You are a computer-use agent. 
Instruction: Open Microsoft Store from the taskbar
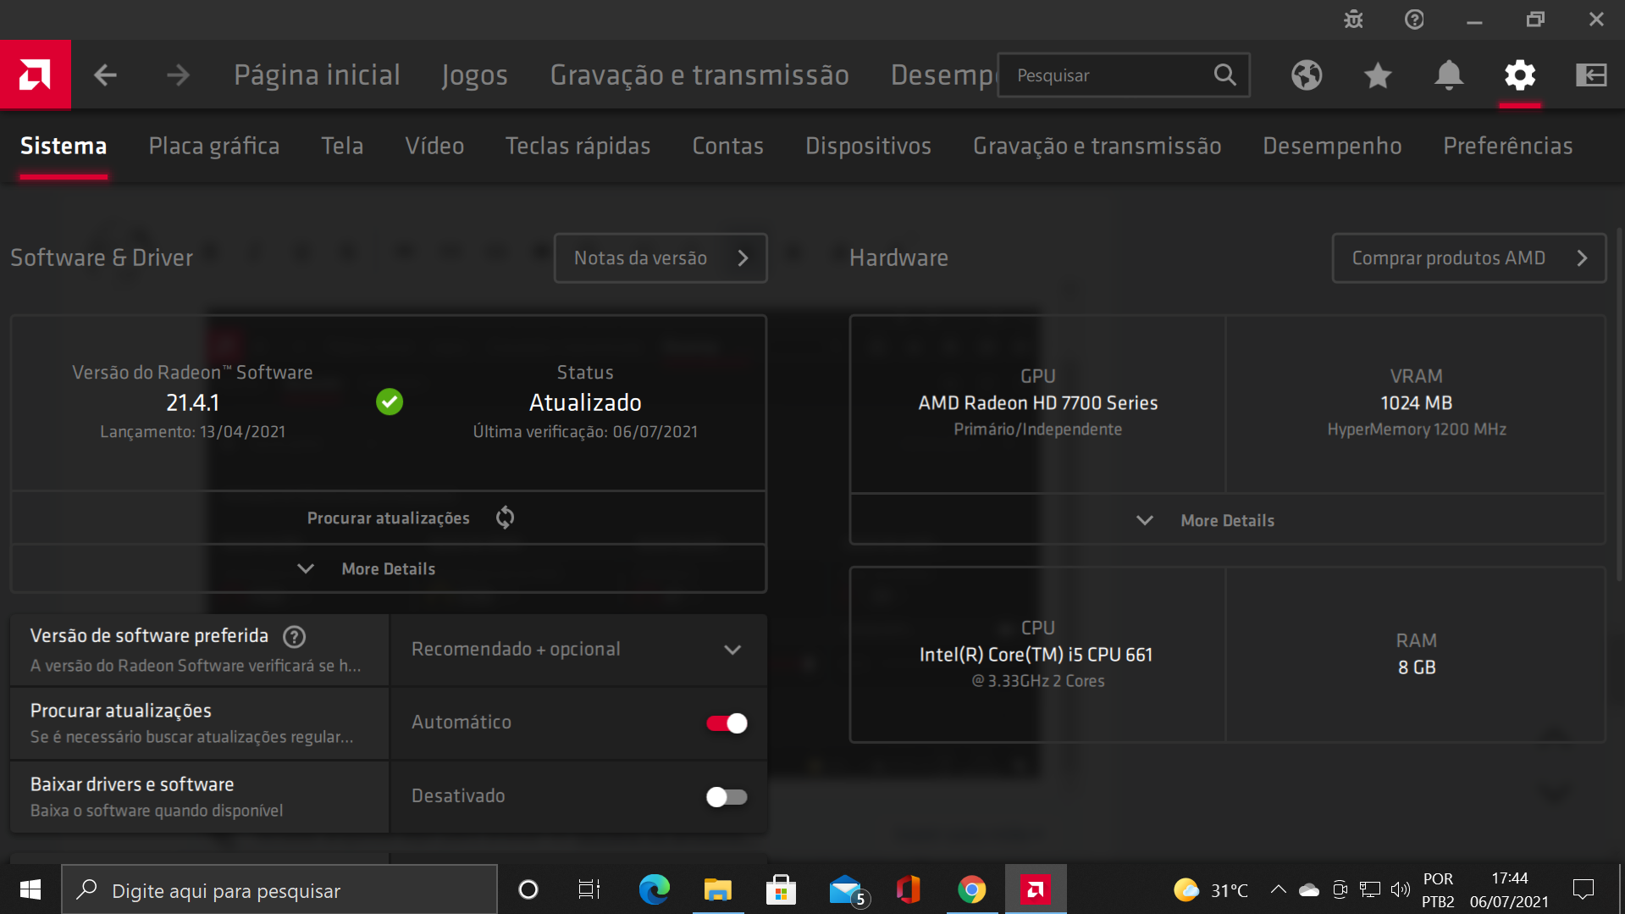pyautogui.click(x=781, y=889)
